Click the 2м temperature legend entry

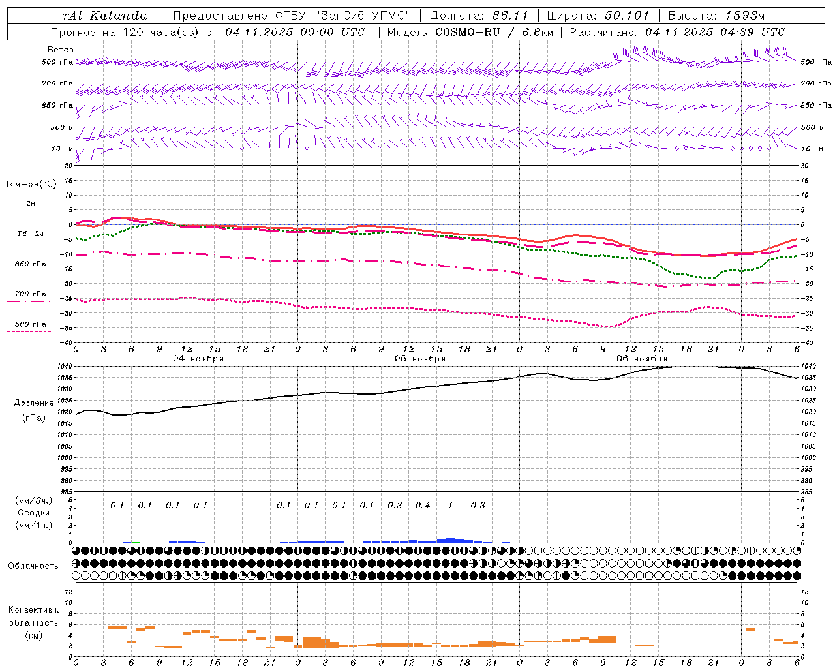coord(31,204)
